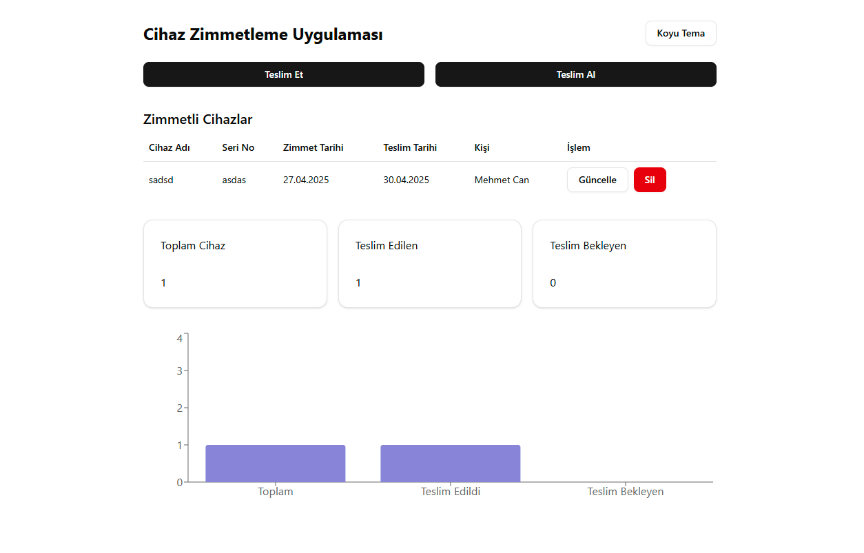Click the Teslim Tarihi column header
The image size is (864, 553).
point(410,147)
